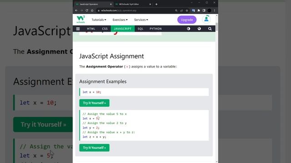Open the globe translate icon

(199, 29)
